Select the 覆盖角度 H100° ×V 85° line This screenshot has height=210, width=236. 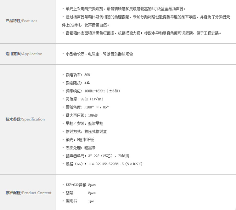[87, 107]
